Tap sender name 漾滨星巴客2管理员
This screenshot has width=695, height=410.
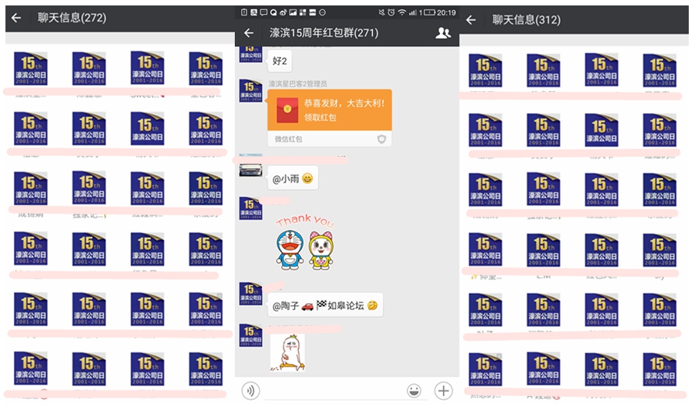pyautogui.click(x=298, y=83)
